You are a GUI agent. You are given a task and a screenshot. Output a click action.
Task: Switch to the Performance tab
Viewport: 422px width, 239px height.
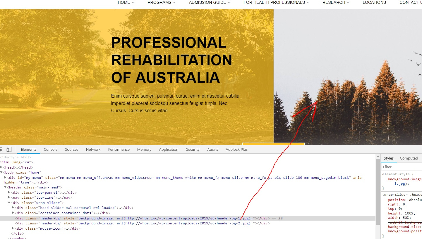(x=119, y=149)
